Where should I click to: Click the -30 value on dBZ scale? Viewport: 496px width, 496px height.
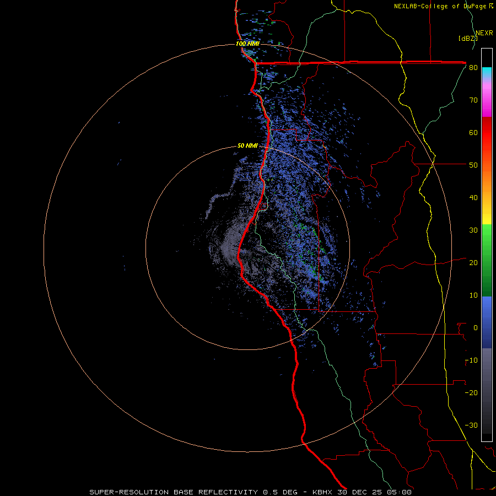[x=471, y=425]
